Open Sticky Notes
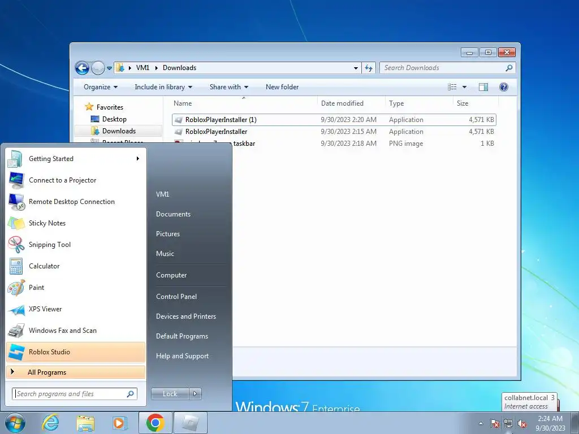Image resolution: width=579 pixels, height=434 pixels. point(76,223)
